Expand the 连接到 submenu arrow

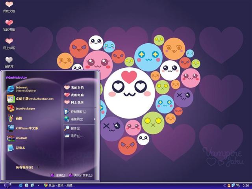[94, 119]
